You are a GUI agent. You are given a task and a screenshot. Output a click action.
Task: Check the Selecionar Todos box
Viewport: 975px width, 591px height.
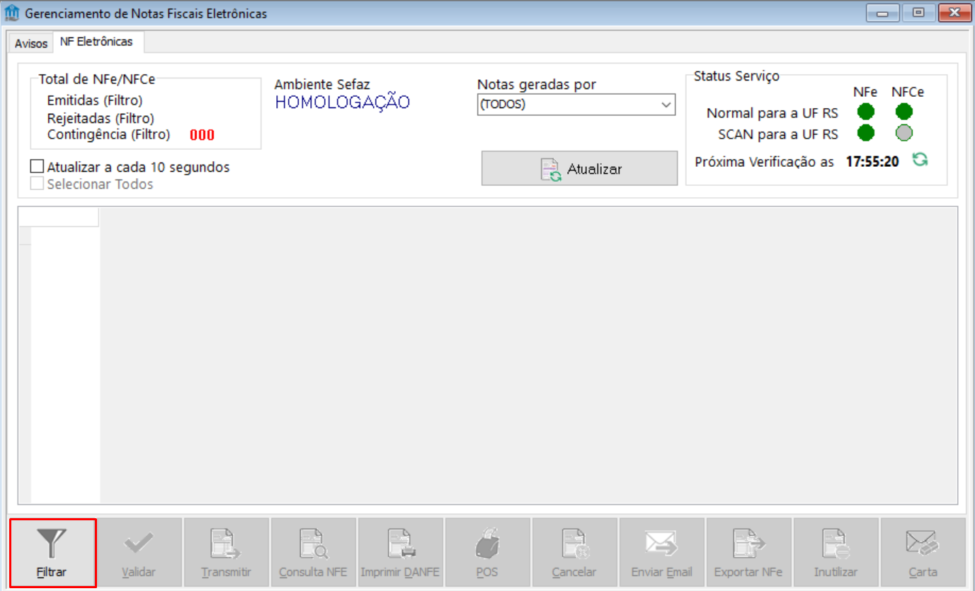coord(38,184)
